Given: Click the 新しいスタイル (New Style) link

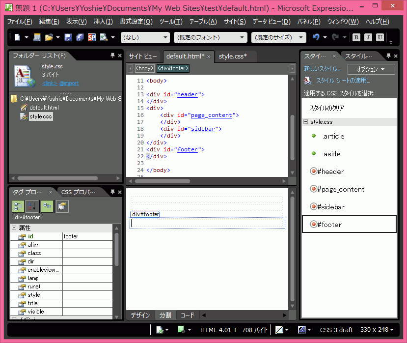Looking at the screenshot, I should click(x=322, y=69).
